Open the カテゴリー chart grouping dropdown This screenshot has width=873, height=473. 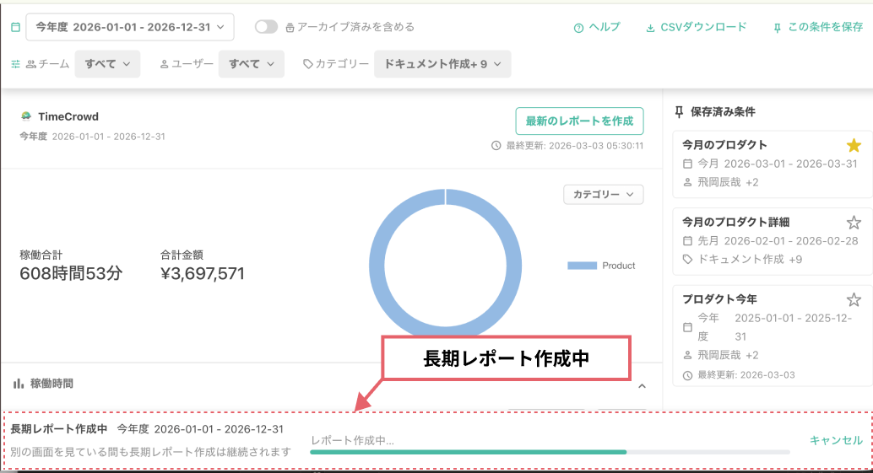[x=604, y=195]
